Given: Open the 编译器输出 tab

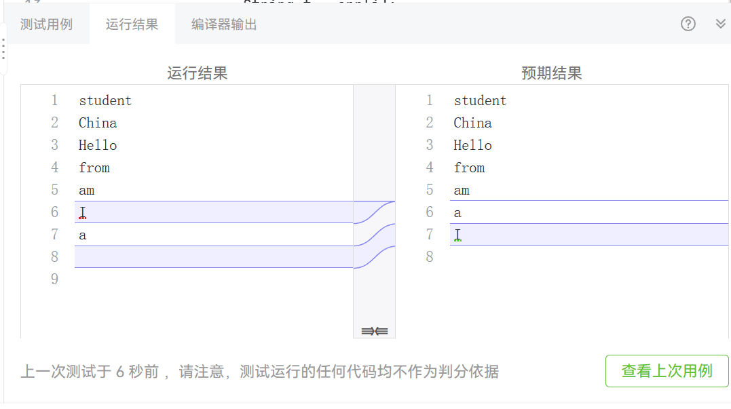Looking at the screenshot, I should [224, 24].
